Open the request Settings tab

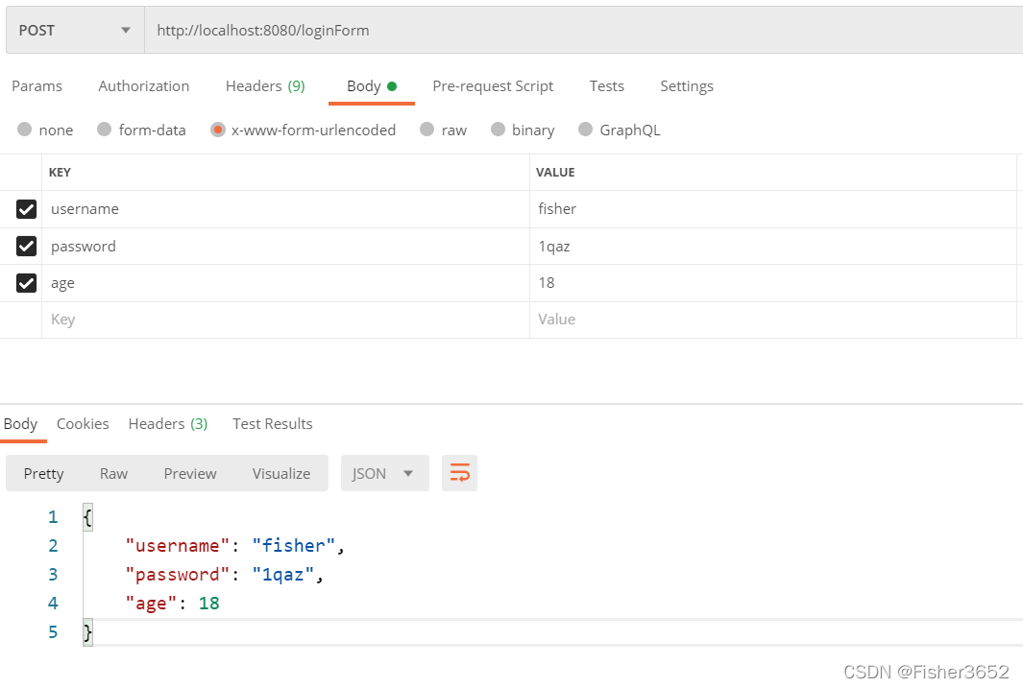coord(687,86)
